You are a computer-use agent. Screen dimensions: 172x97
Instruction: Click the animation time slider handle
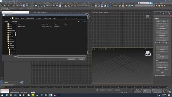click(x=8, y=85)
